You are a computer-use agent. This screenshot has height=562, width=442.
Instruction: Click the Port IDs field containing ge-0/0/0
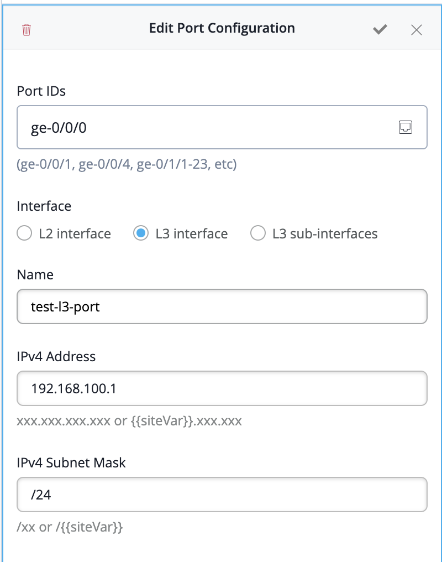204,128
